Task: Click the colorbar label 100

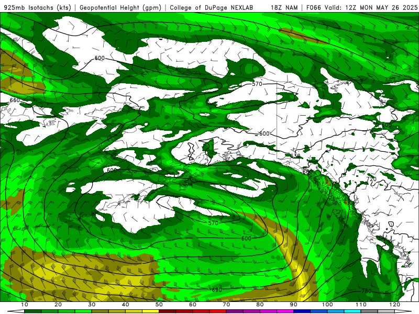Action: (x=327, y=305)
